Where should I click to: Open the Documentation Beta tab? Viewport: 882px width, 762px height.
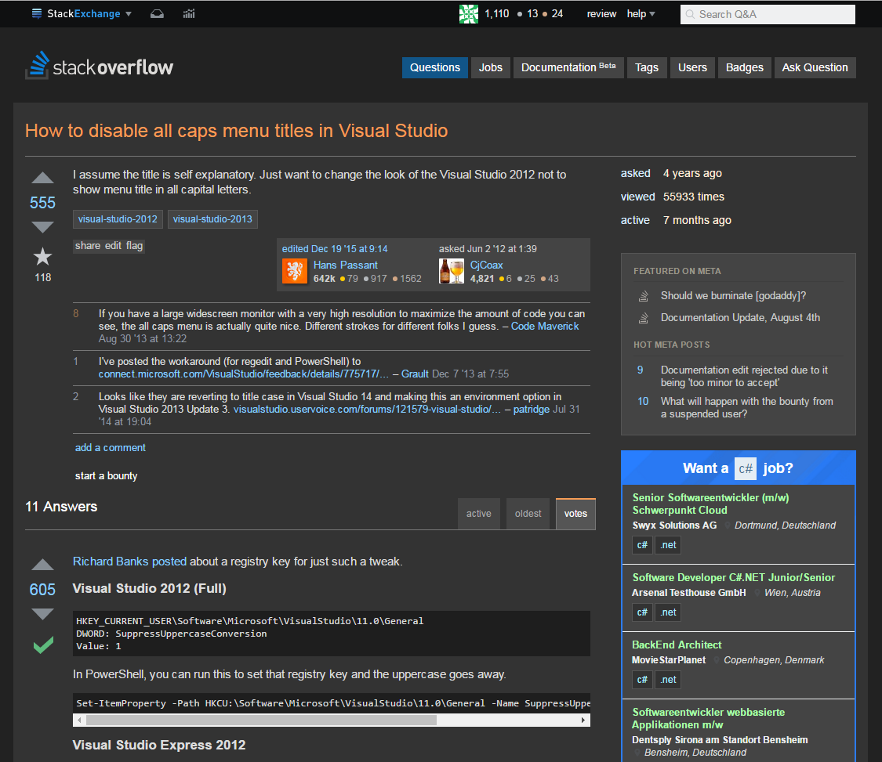point(568,67)
